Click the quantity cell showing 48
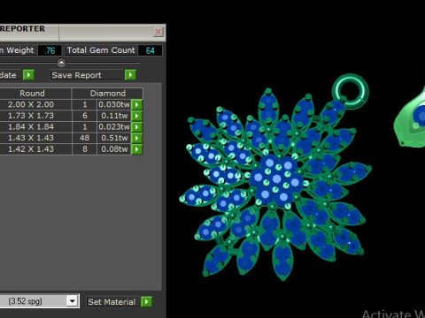The width and height of the screenshot is (425, 318). (x=85, y=138)
